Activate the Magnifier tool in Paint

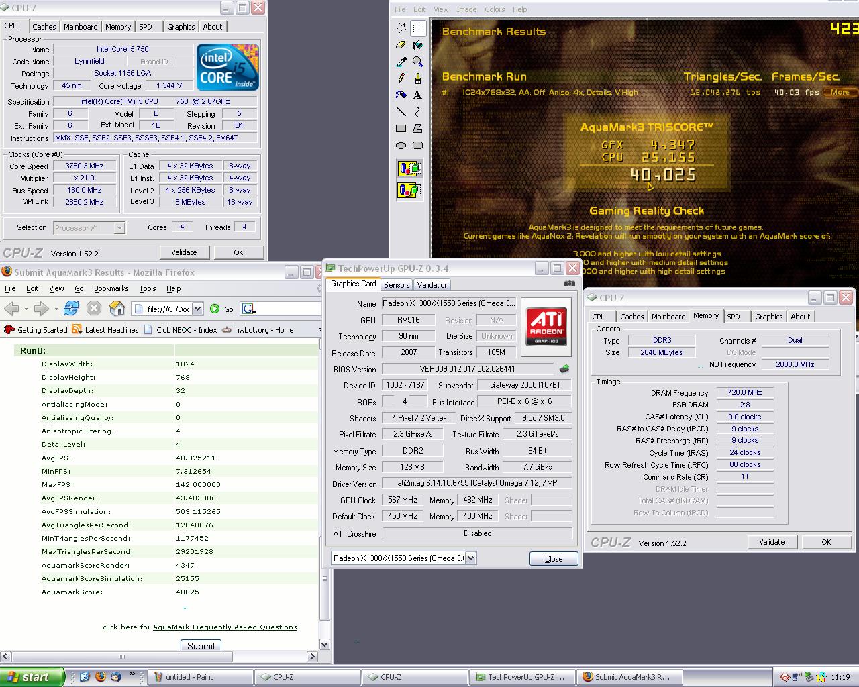(x=418, y=62)
